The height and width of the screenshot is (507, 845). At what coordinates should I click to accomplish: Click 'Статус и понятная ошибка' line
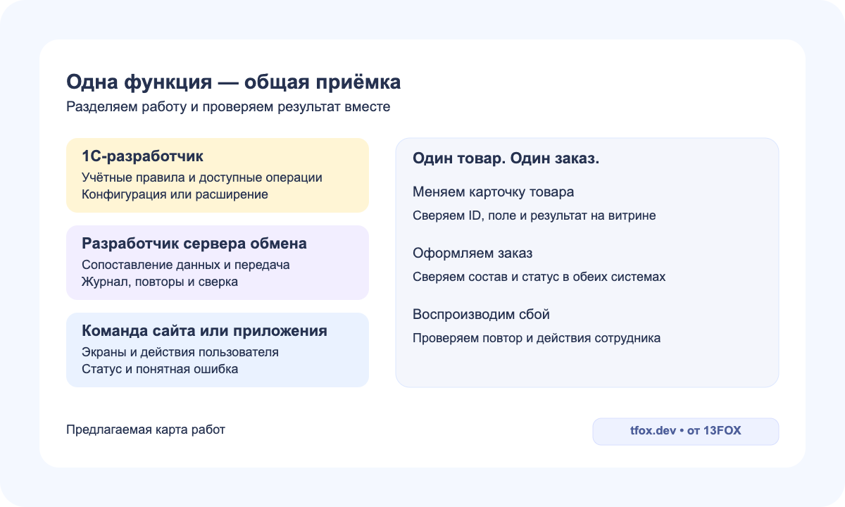tap(160, 369)
